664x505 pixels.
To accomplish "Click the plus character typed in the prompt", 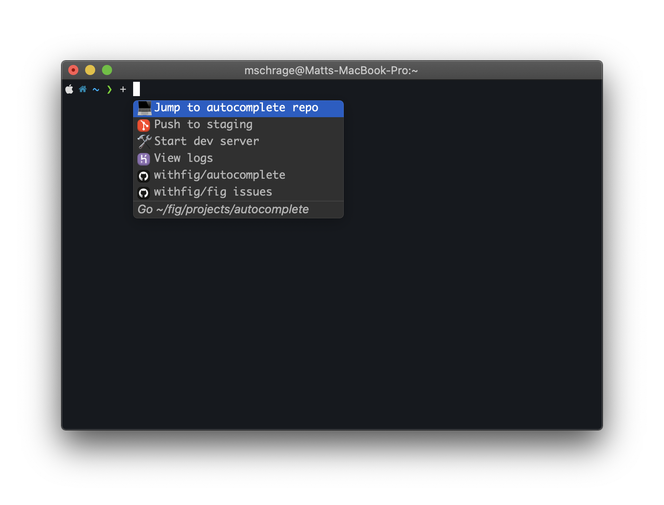I will coord(123,89).
